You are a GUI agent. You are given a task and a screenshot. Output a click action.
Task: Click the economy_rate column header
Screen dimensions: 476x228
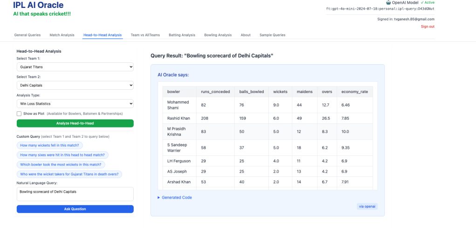(354, 92)
